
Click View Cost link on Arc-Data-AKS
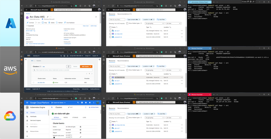point(85,26)
